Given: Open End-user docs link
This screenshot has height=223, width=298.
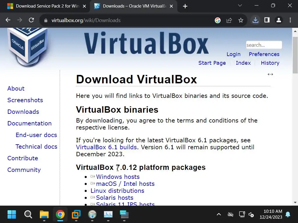Looking at the screenshot, I should tap(36, 135).
